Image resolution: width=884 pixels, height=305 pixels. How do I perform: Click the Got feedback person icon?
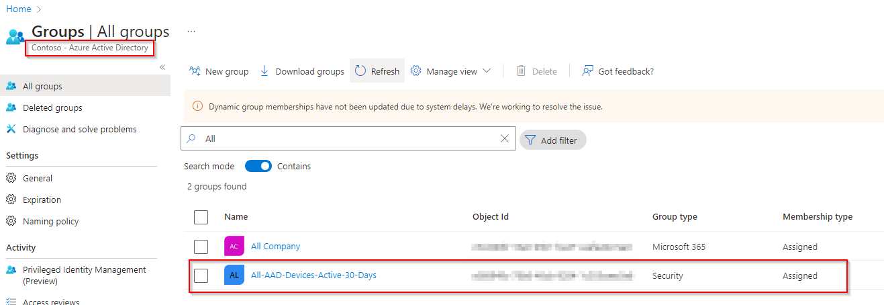click(x=587, y=71)
